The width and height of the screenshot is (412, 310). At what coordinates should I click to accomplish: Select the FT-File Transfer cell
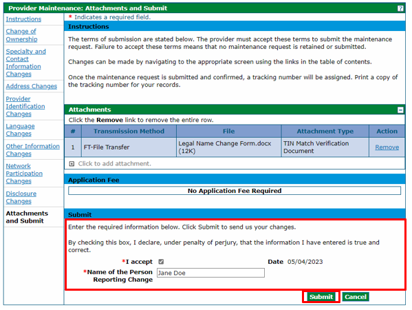click(x=129, y=147)
